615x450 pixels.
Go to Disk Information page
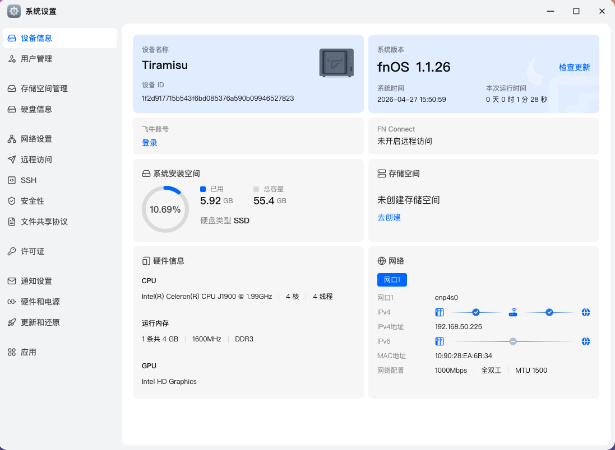pos(36,109)
